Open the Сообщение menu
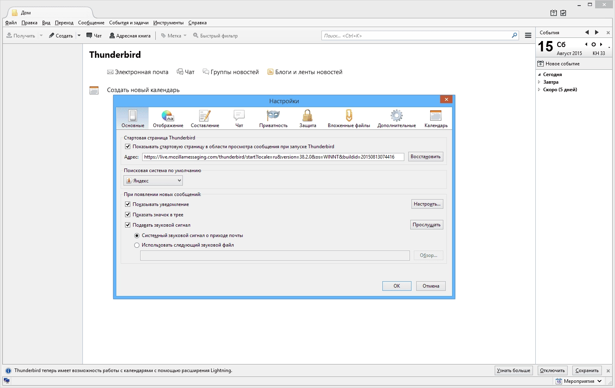 91,23
